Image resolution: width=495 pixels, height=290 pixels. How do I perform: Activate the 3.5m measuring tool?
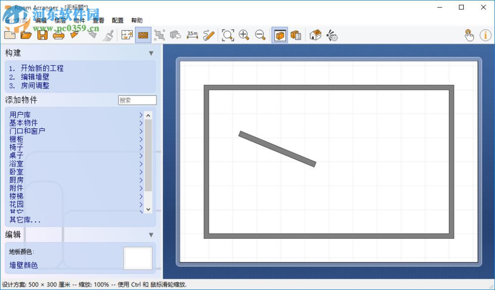coord(192,35)
